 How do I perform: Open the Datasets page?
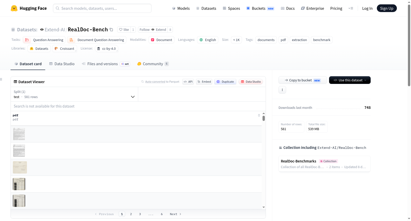[x=206, y=8]
